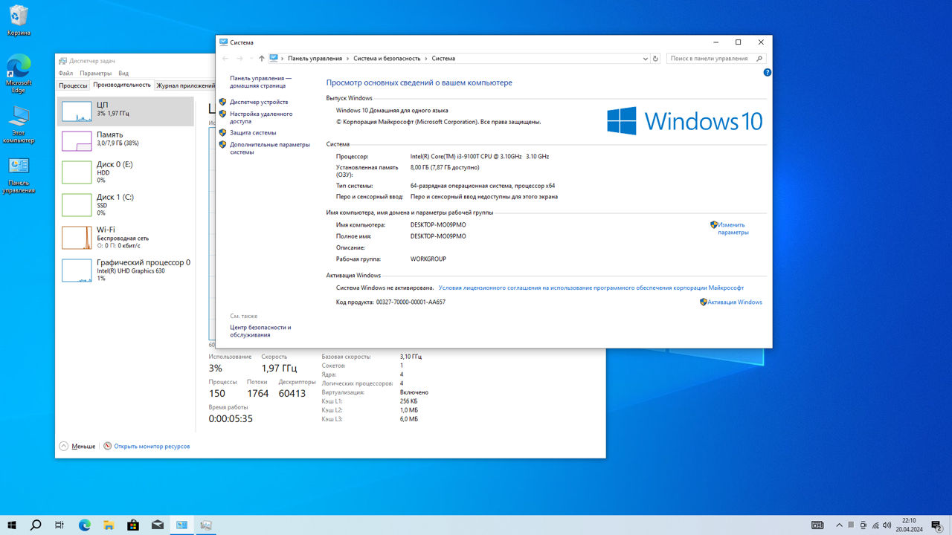Open touch keyboard tray icon
Viewport: 952px width, 535px height.
[x=817, y=525]
